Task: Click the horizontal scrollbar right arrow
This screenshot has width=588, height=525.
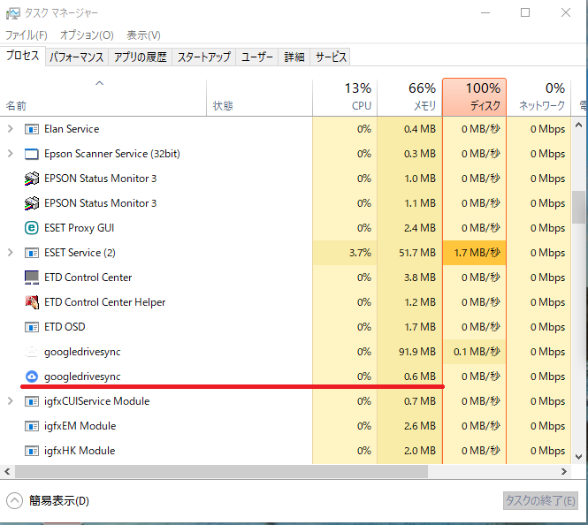Action: [x=564, y=471]
